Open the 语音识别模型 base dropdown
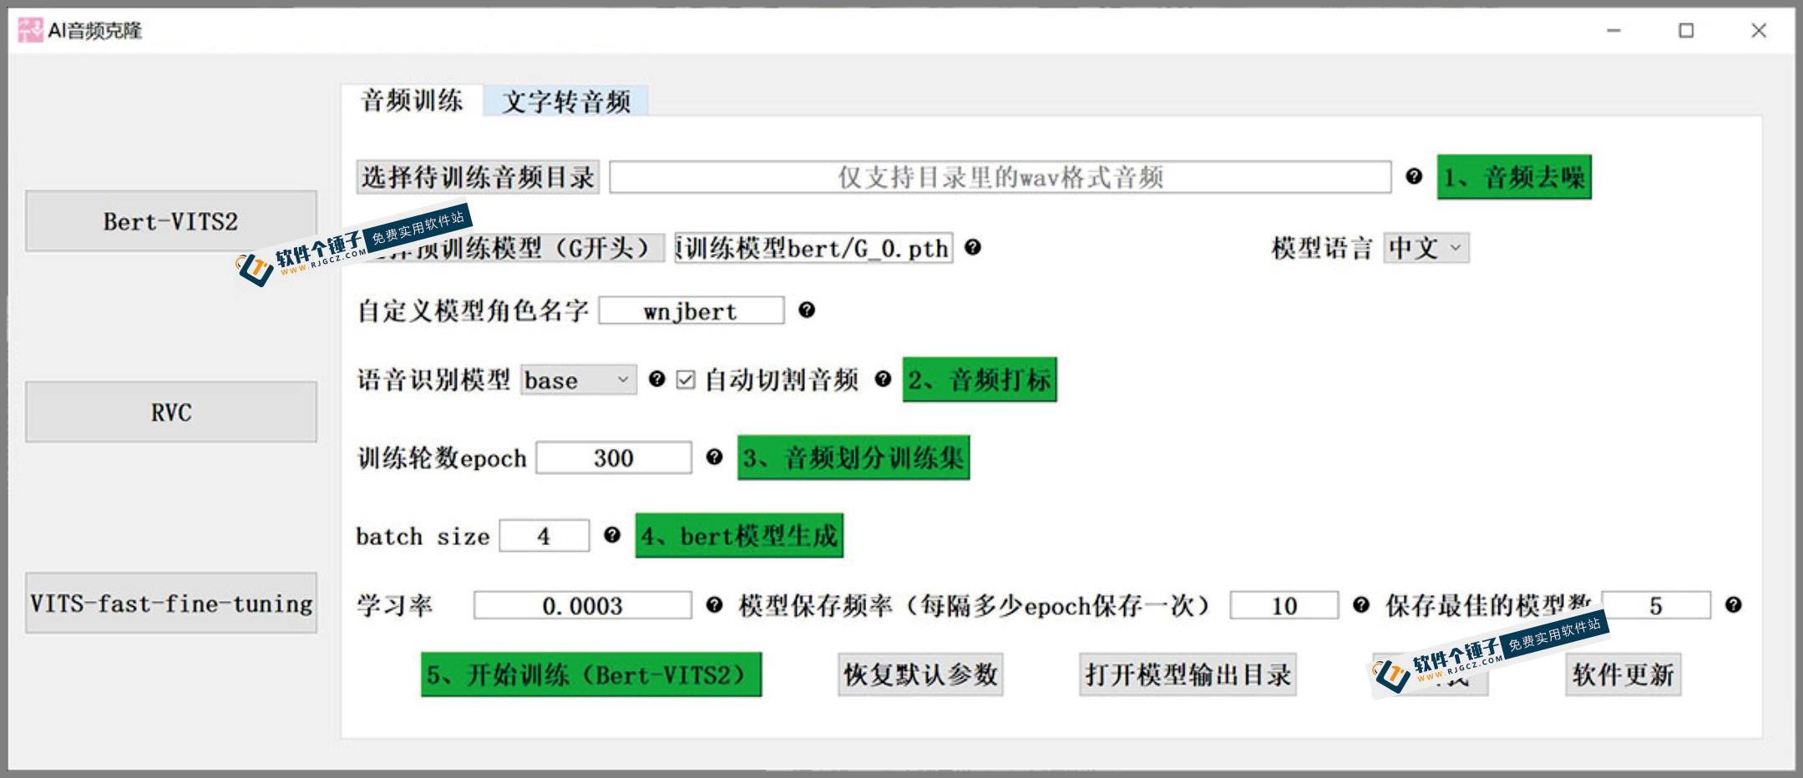Screen dimensions: 1803x778 578,380
